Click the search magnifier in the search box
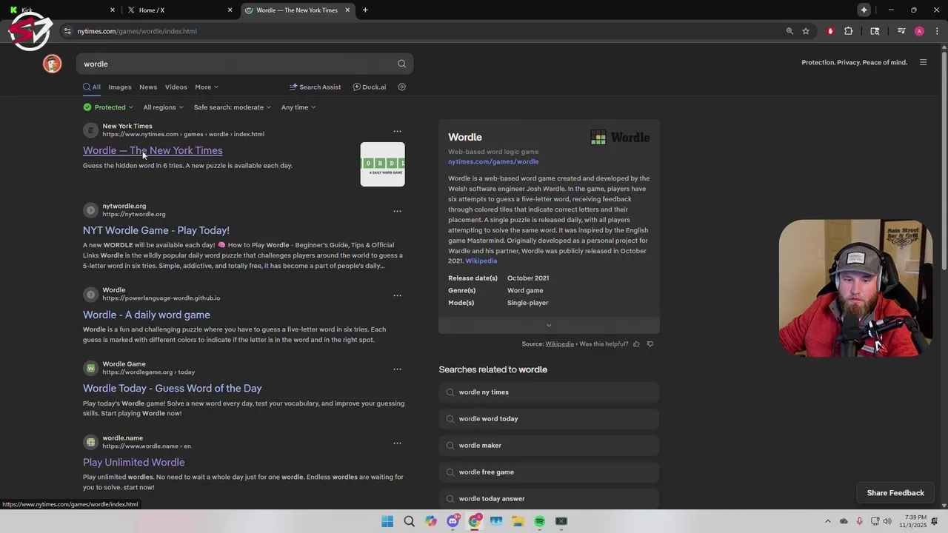948x533 pixels. pyautogui.click(x=401, y=64)
